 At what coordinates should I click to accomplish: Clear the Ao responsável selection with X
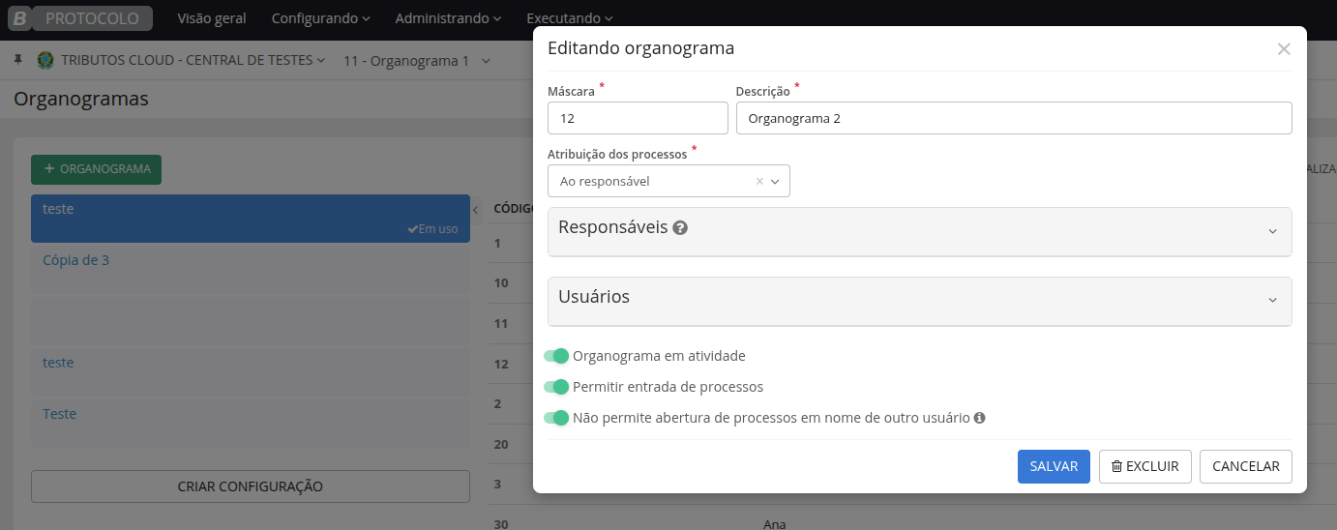point(759,181)
